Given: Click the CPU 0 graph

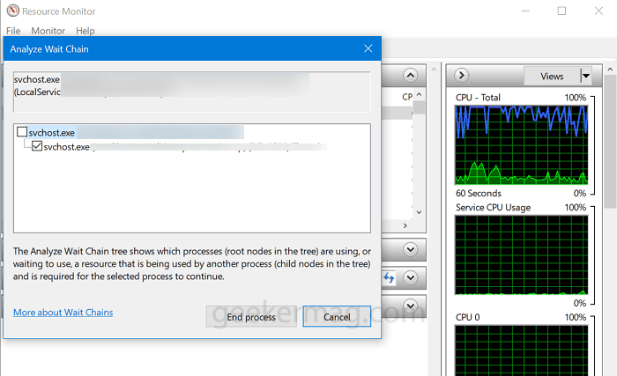Looking at the screenshot, I should pyautogui.click(x=522, y=350).
